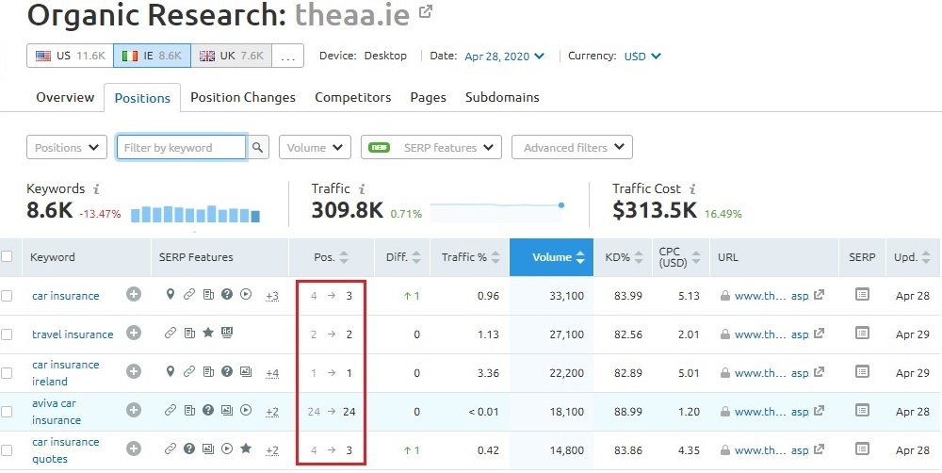Sort table by Traffic % column

point(470,257)
